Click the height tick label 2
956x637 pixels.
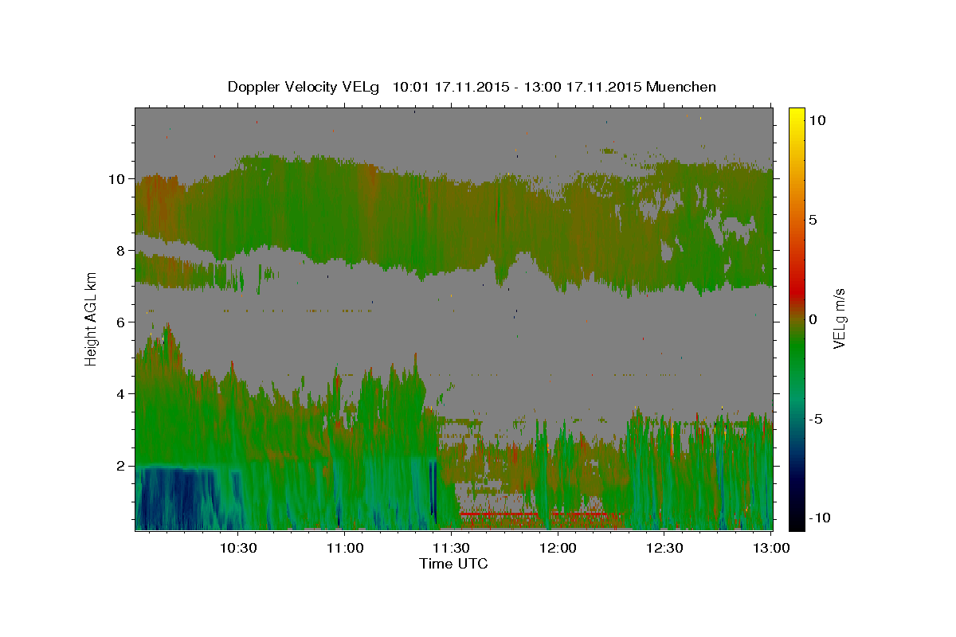coord(122,466)
